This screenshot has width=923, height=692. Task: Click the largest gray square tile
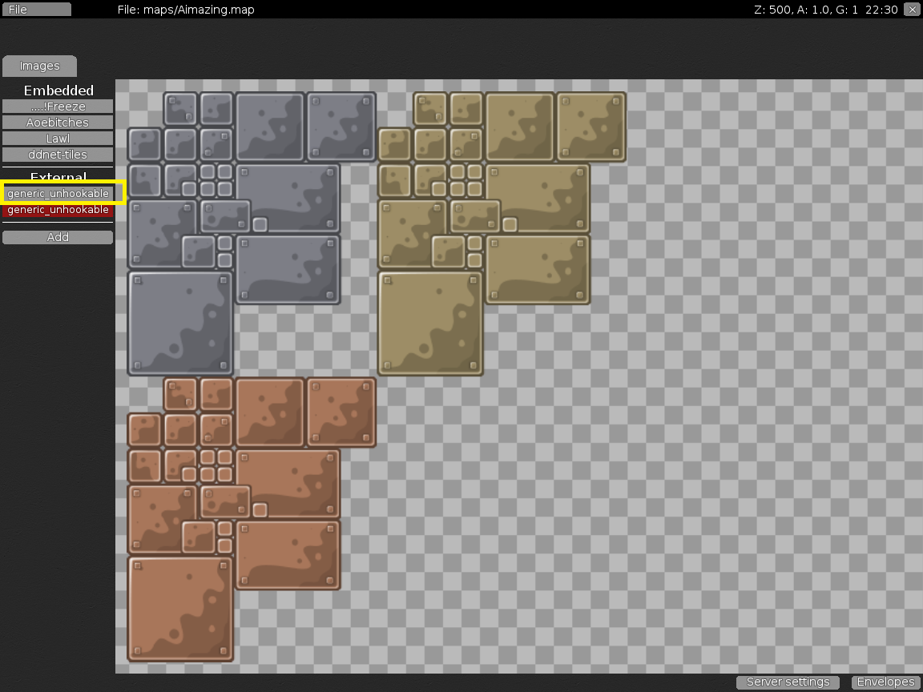click(180, 323)
